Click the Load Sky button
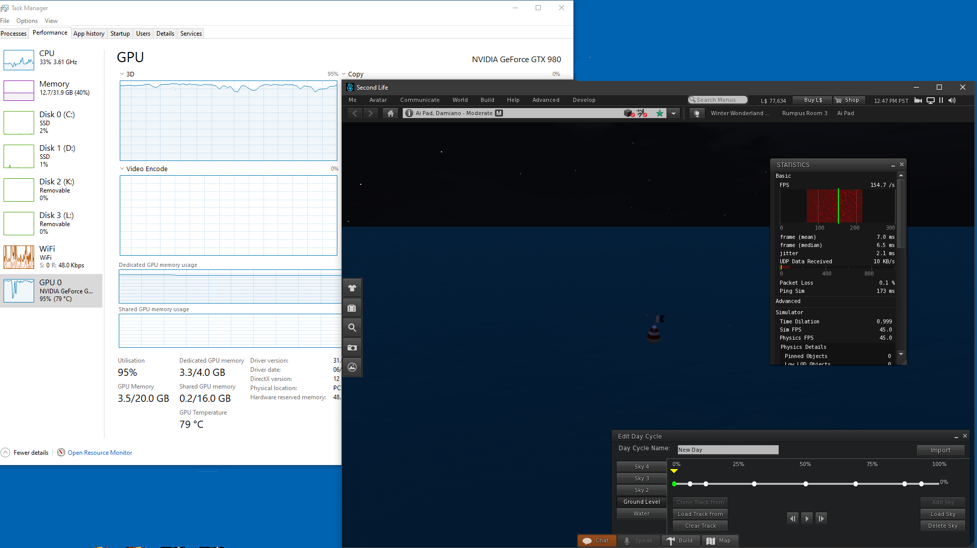 click(x=942, y=514)
